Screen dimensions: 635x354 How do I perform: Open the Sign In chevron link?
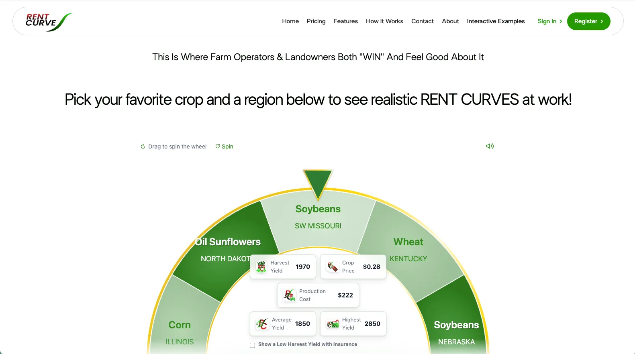(x=550, y=21)
